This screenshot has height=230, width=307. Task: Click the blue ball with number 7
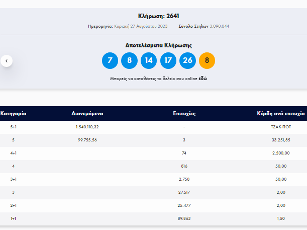[x=110, y=60]
